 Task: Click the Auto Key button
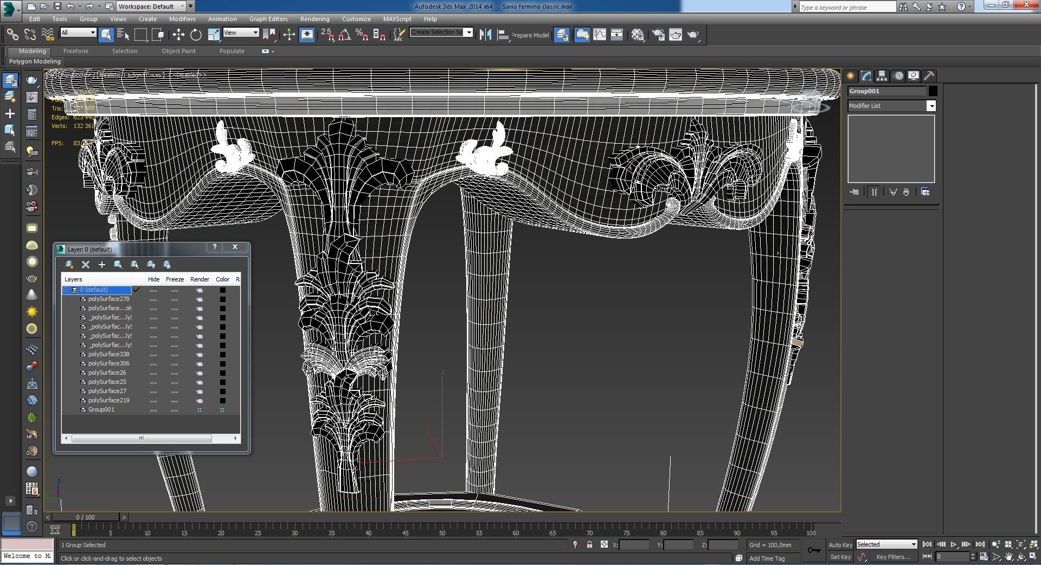840,545
